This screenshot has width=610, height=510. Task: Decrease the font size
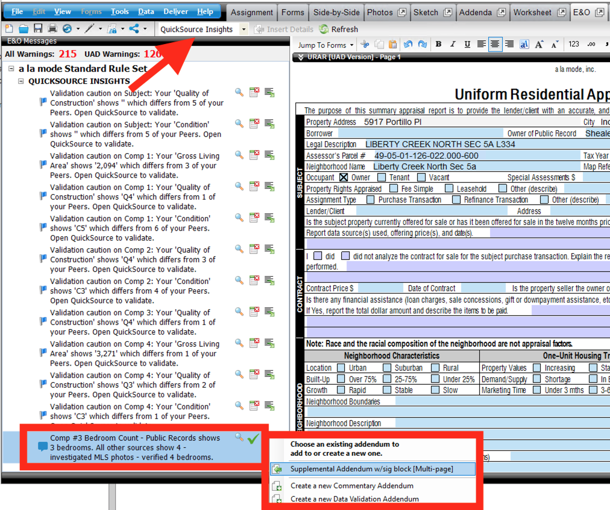pos(555,45)
